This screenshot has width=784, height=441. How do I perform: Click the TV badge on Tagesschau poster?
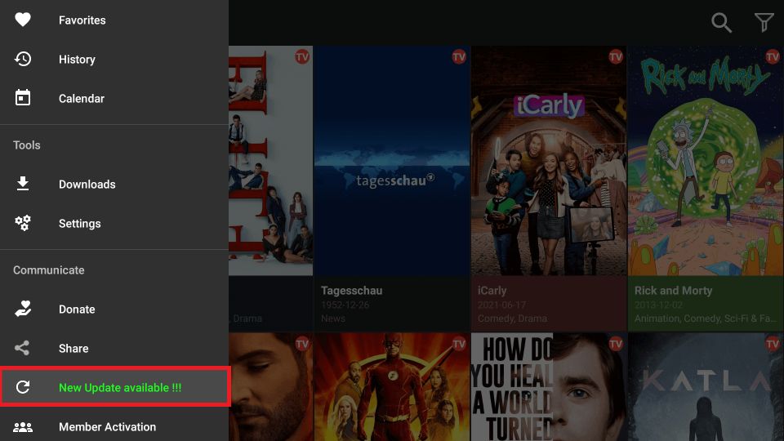[x=458, y=57]
